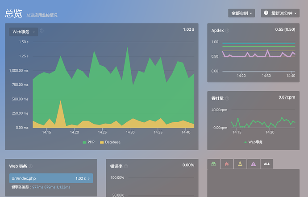
Task: Toggle PHP series in chart legend
Action: 88,142
